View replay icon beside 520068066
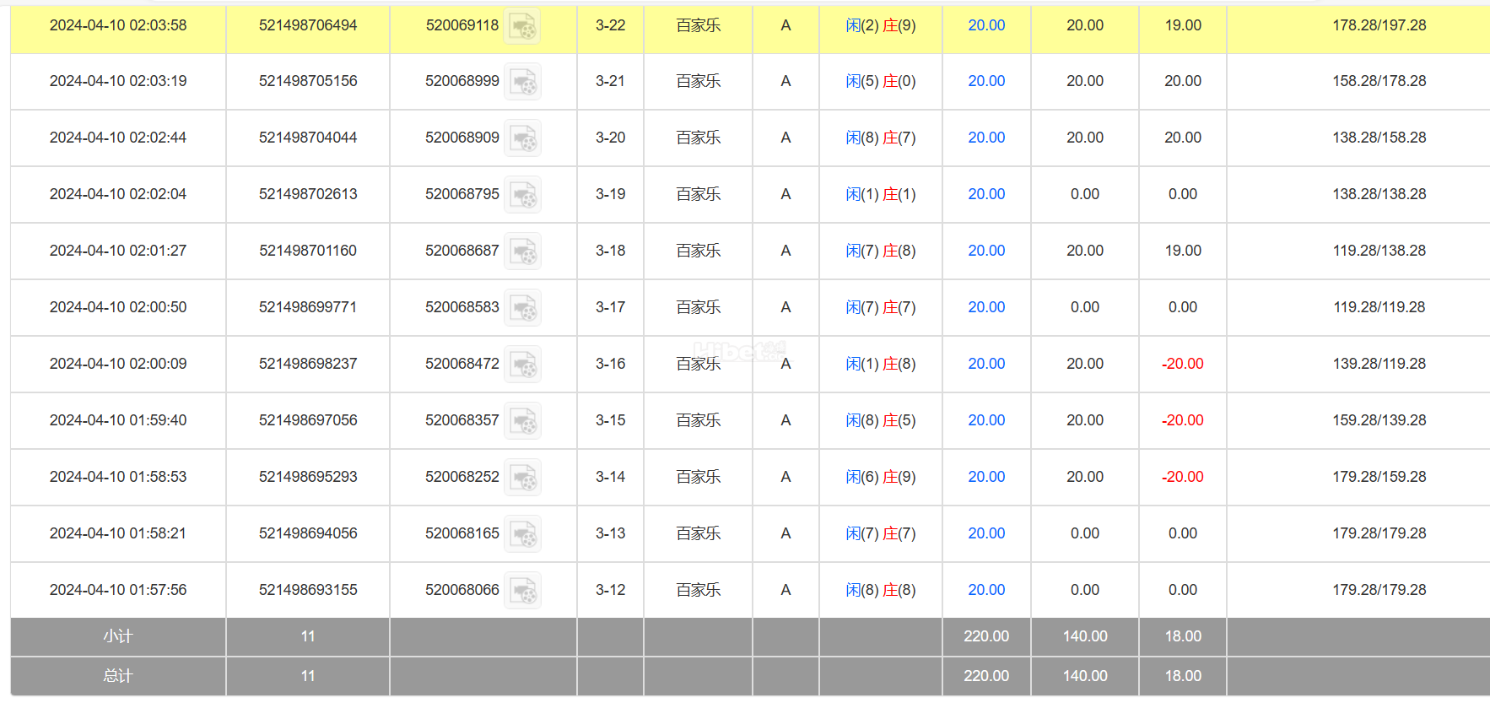The width and height of the screenshot is (1490, 703). [x=522, y=591]
